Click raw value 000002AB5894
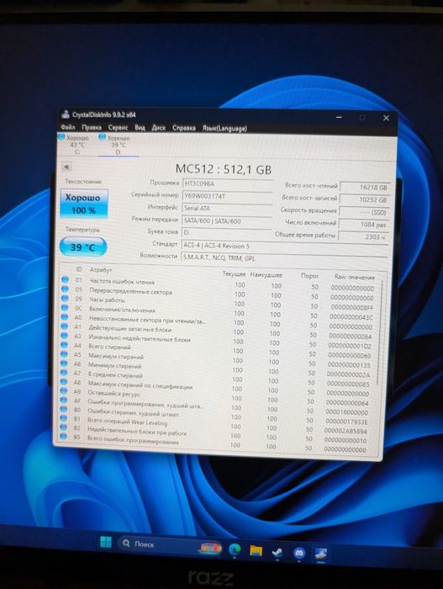This screenshot has height=589, width=443. coord(345,431)
